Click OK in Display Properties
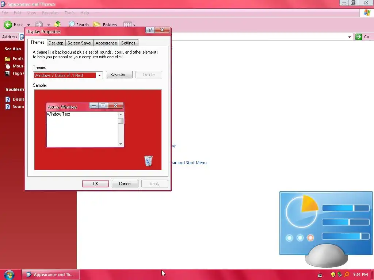The image size is (374, 280). (x=95, y=184)
